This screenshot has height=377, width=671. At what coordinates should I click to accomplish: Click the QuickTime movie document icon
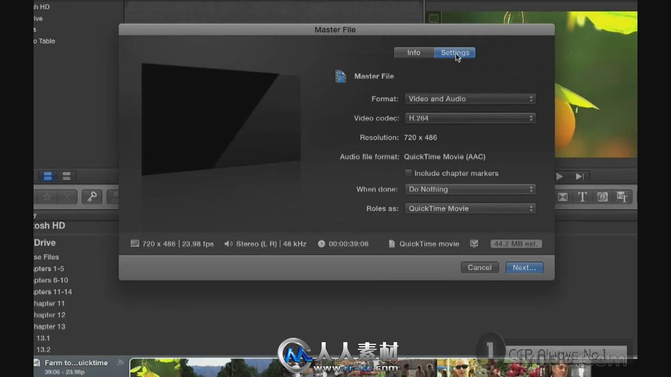click(x=392, y=243)
